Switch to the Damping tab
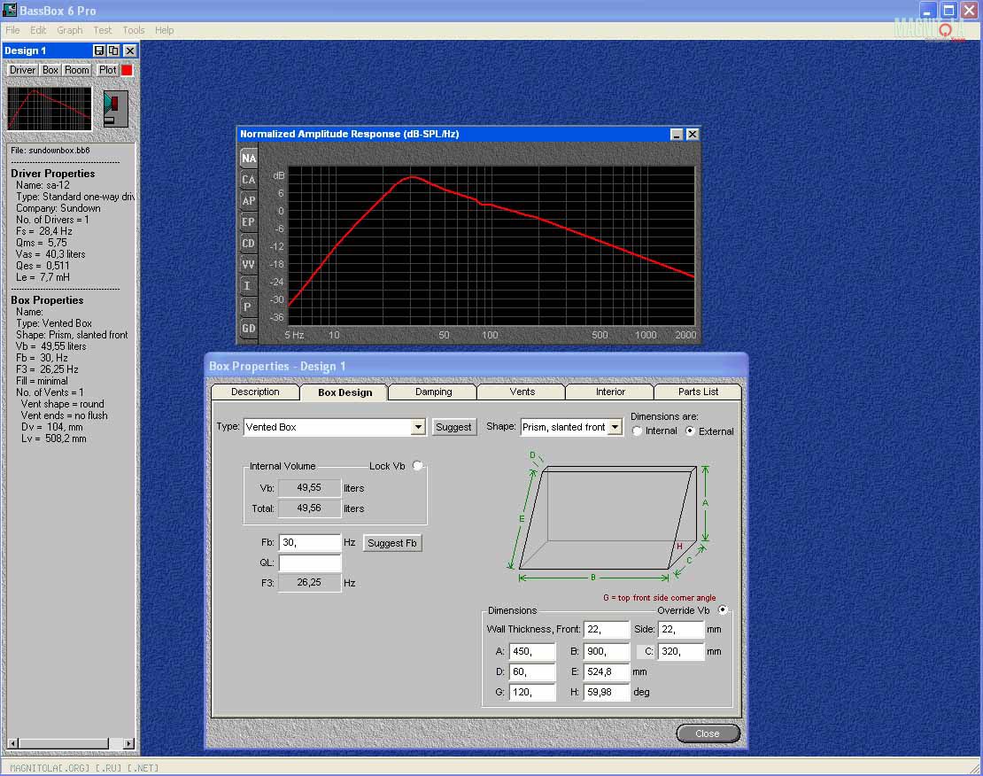Viewport: 983px width, 776px height. (x=433, y=392)
